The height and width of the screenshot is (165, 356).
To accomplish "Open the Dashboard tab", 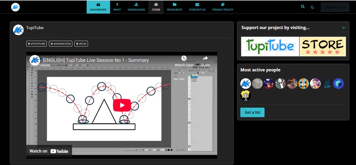I will click(98, 7).
